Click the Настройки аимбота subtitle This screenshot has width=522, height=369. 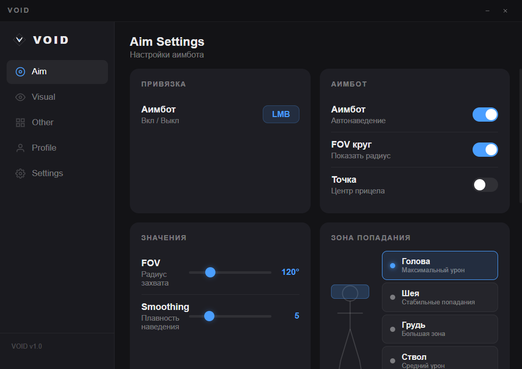(x=167, y=54)
